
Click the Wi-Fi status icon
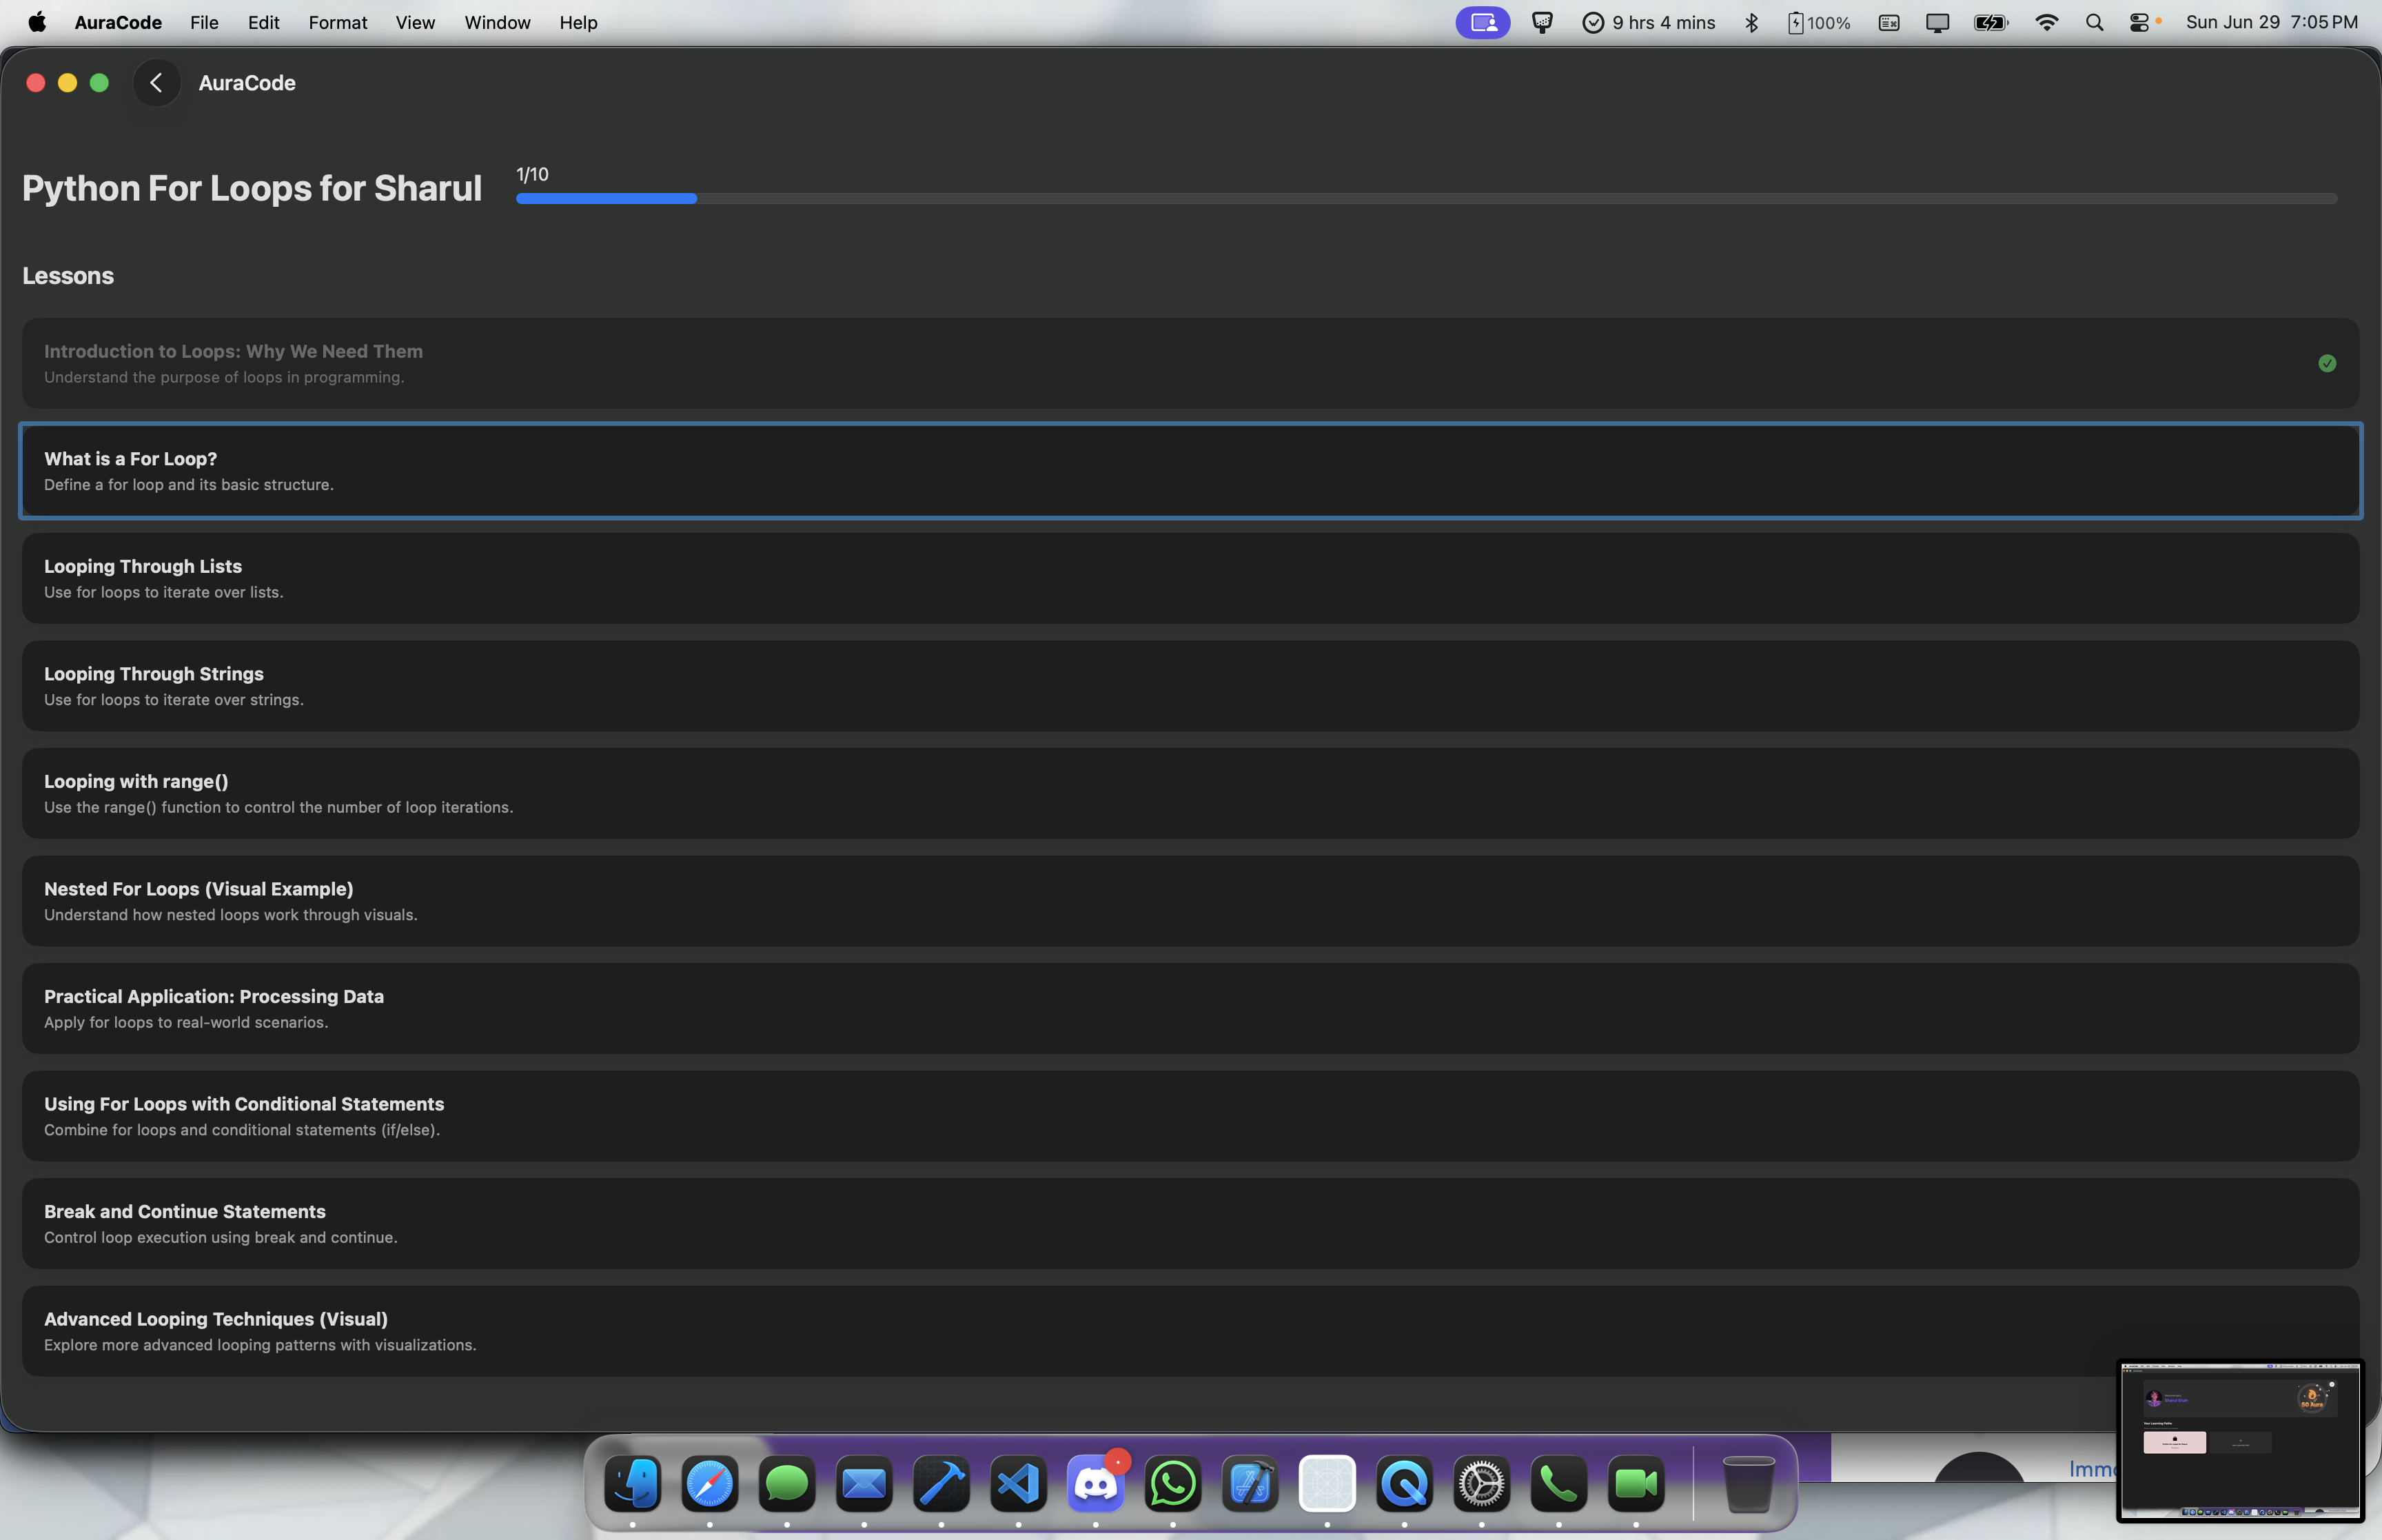click(2046, 22)
